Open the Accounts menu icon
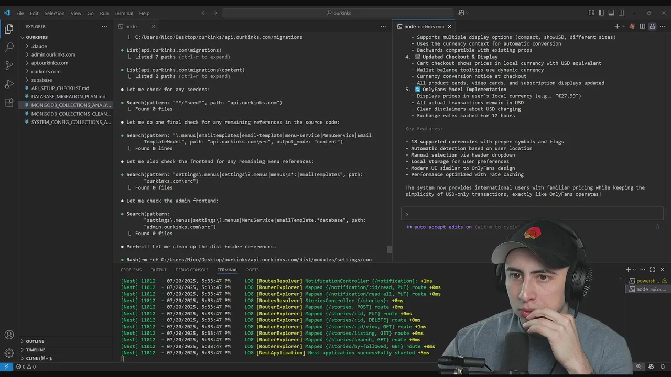Image resolution: width=671 pixels, height=377 pixels. tap(9, 335)
